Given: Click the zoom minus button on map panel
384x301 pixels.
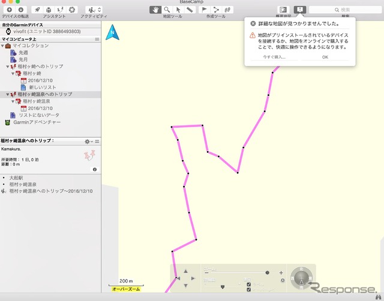Looking at the screenshot, I should tap(206, 273).
